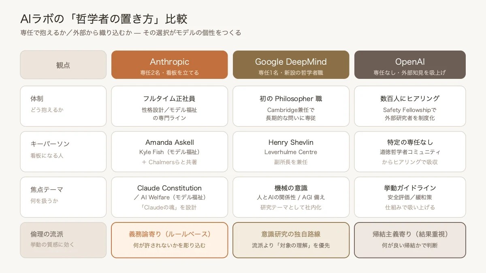Click the text '安全評価／緩和策'

[410, 197]
